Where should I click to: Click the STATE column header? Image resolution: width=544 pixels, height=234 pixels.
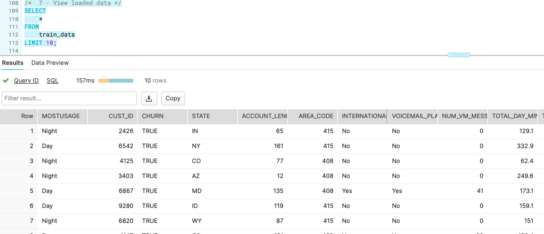[213, 116]
